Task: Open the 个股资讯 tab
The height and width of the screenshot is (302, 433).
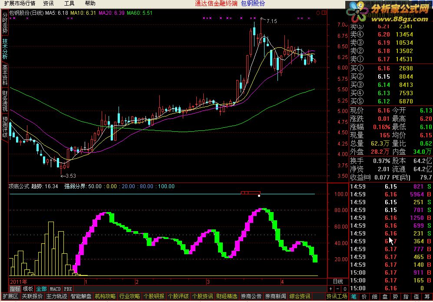Action: click(x=202, y=296)
